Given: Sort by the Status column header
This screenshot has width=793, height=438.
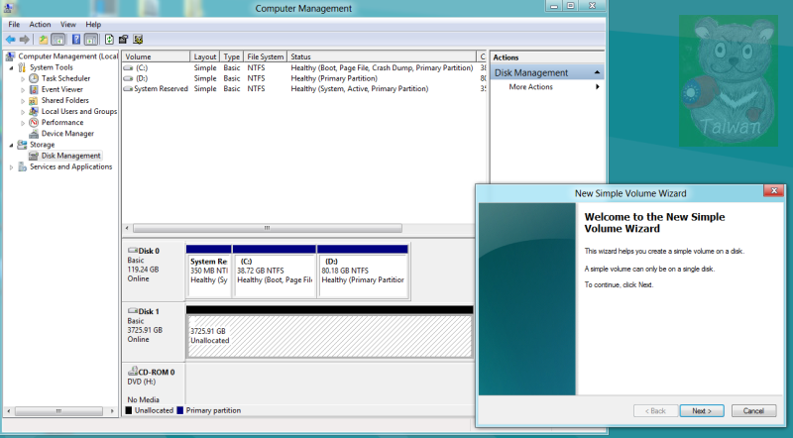Looking at the screenshot, I should click(382, 56).
